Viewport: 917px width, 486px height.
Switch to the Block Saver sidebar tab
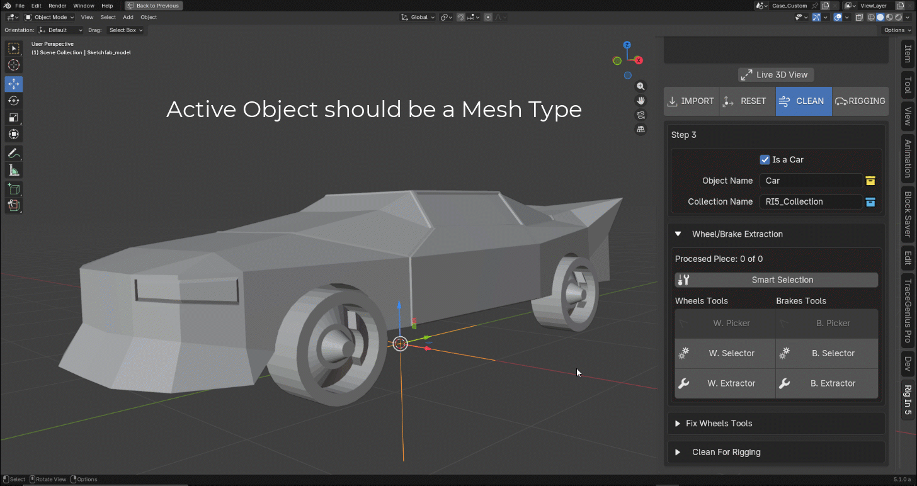908,214
